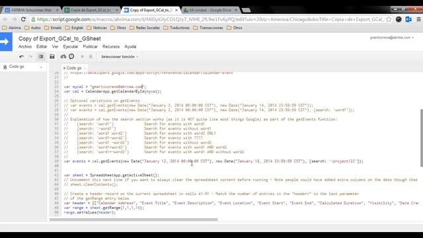Open Autos bookmarks folder

pos(32,28)
